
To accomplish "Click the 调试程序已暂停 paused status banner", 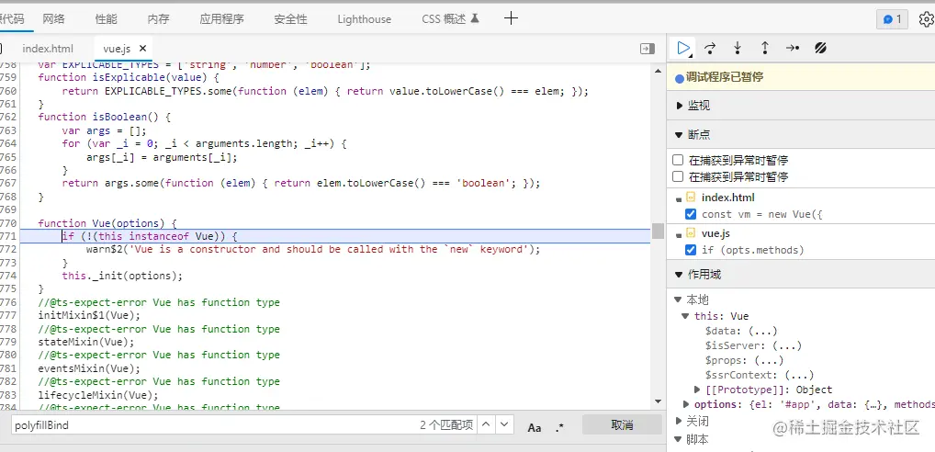I will click(801, 77).
